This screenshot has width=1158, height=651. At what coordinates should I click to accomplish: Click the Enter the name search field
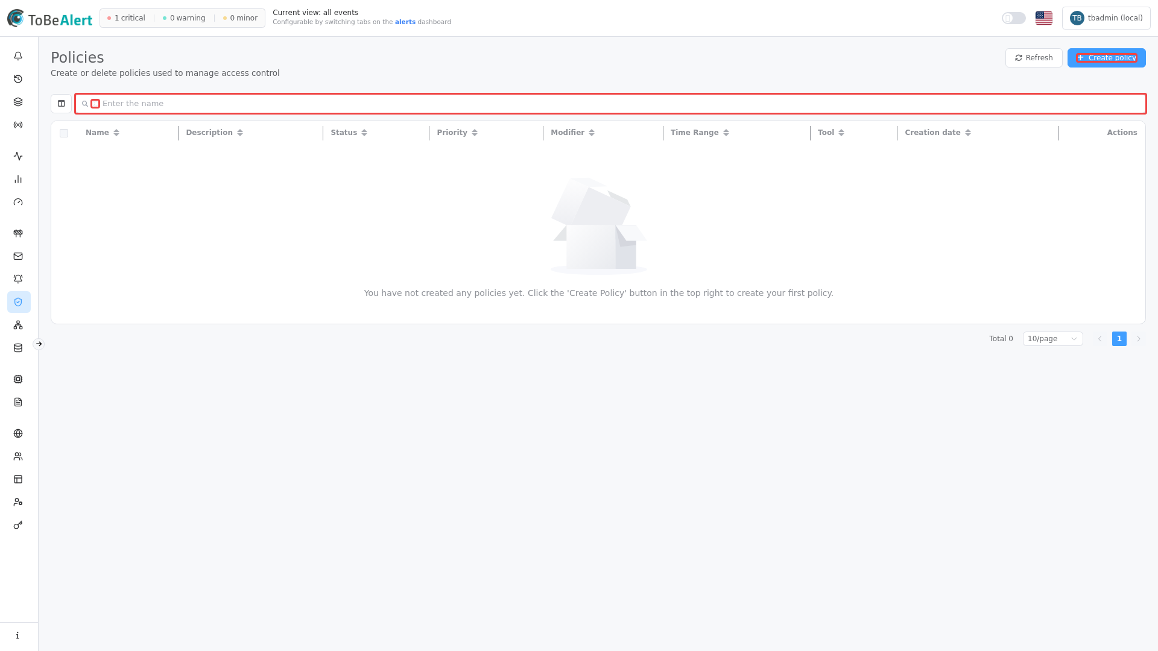610,104
